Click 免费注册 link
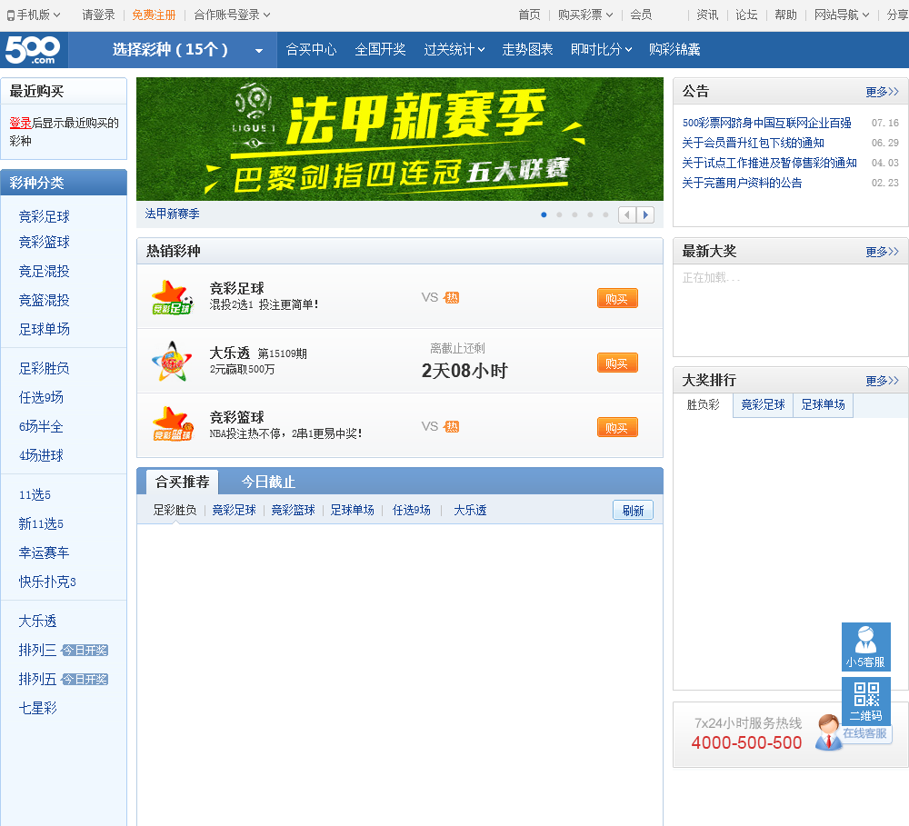Viewport: 909px width, 826px height. [154, 15]
